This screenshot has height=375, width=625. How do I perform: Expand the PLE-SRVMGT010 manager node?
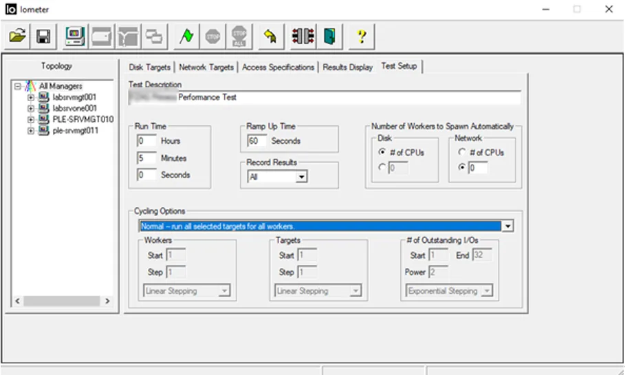[31, 119]
